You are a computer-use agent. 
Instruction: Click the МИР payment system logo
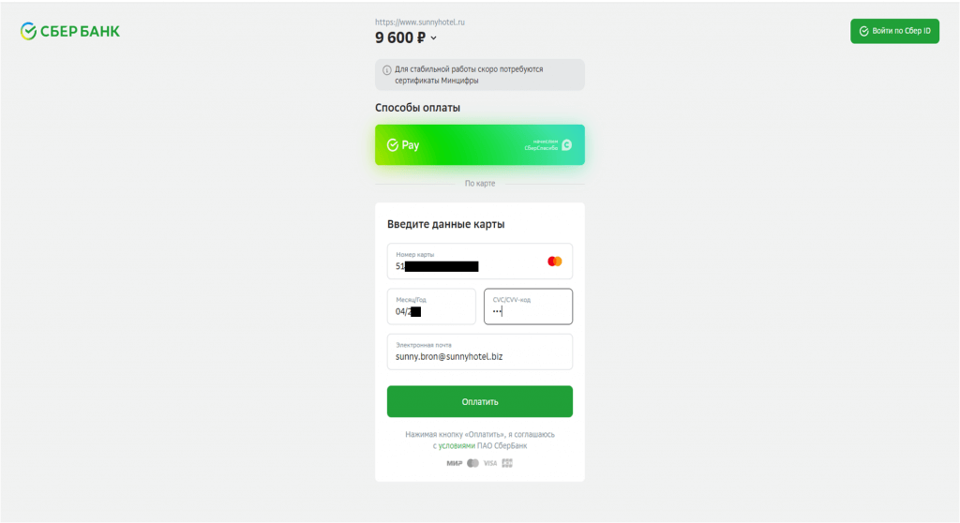(x=455, y=463)
